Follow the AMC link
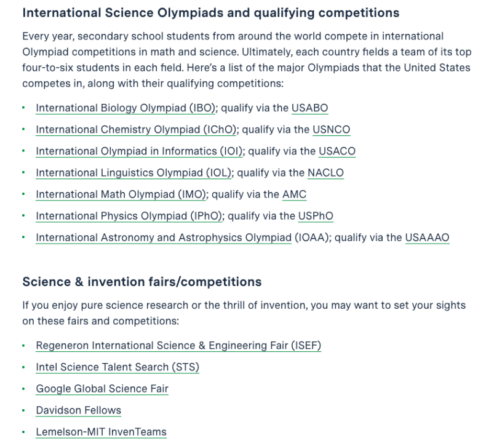The height and width of the screenshot is (443, 494). click(x=294, y=194)
